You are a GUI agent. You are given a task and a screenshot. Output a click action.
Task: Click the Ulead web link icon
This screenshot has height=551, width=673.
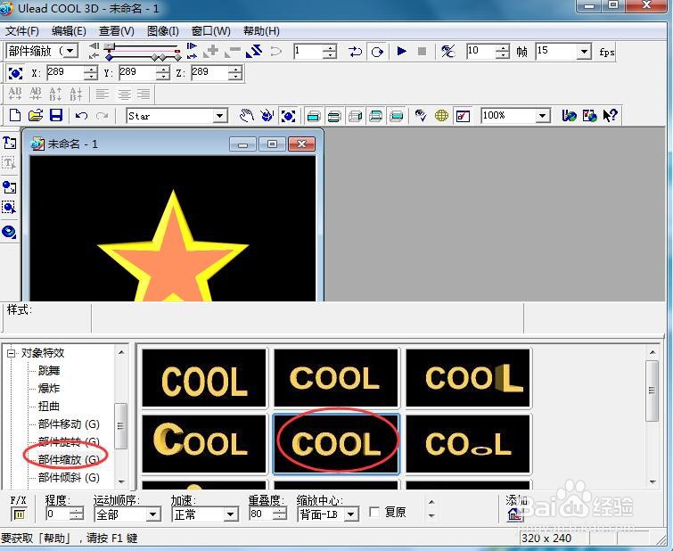point(569,115)
